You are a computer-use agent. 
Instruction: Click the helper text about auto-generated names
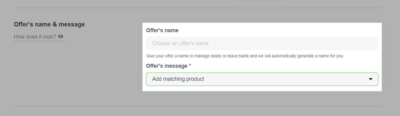245,56
